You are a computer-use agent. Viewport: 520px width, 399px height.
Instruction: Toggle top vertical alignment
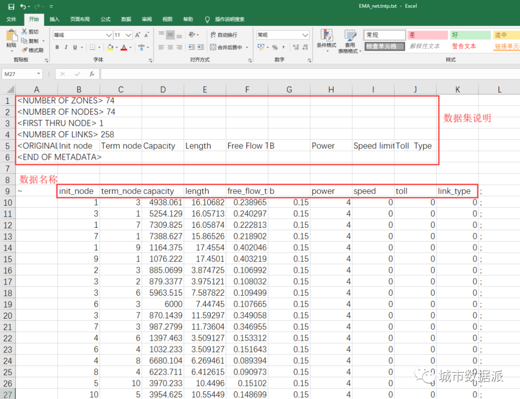click(161, 35)
